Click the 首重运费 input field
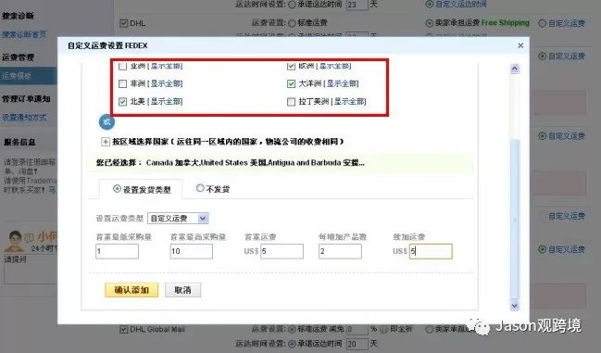Screen dimensions: 601x353 tap(282, 251)
